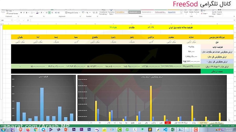Apply the Calculation cell style
Image resolution: width=236 pixels, height=132 pixels.
click(x=121, y=12)
